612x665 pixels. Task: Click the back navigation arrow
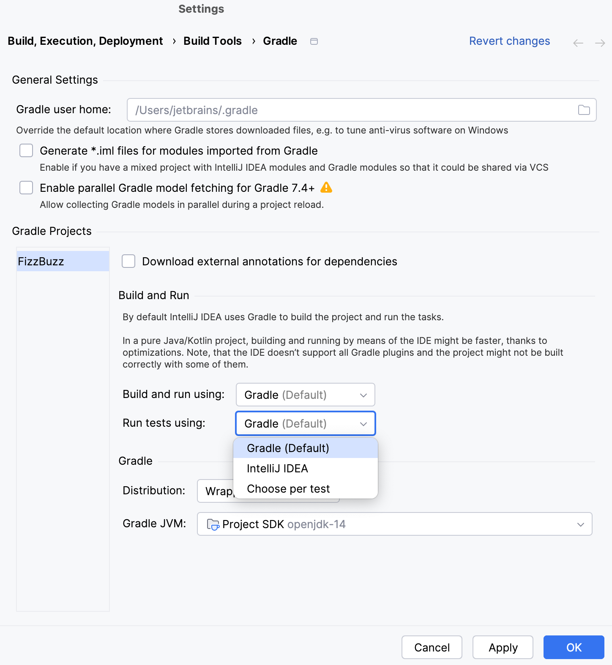[578, 43]
